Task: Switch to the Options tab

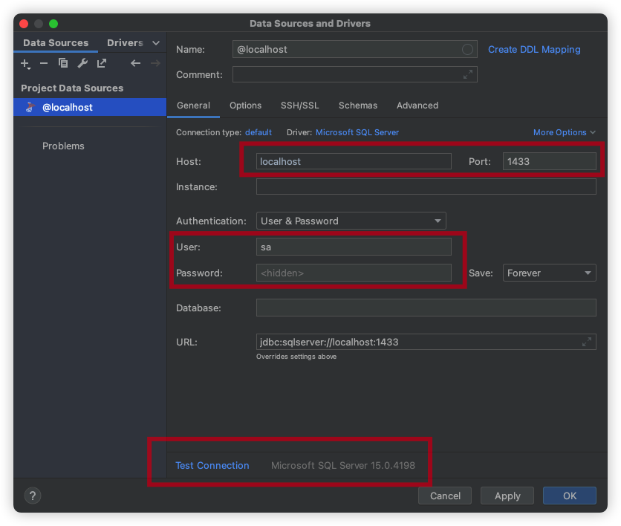Action: (x=245, y=105)
